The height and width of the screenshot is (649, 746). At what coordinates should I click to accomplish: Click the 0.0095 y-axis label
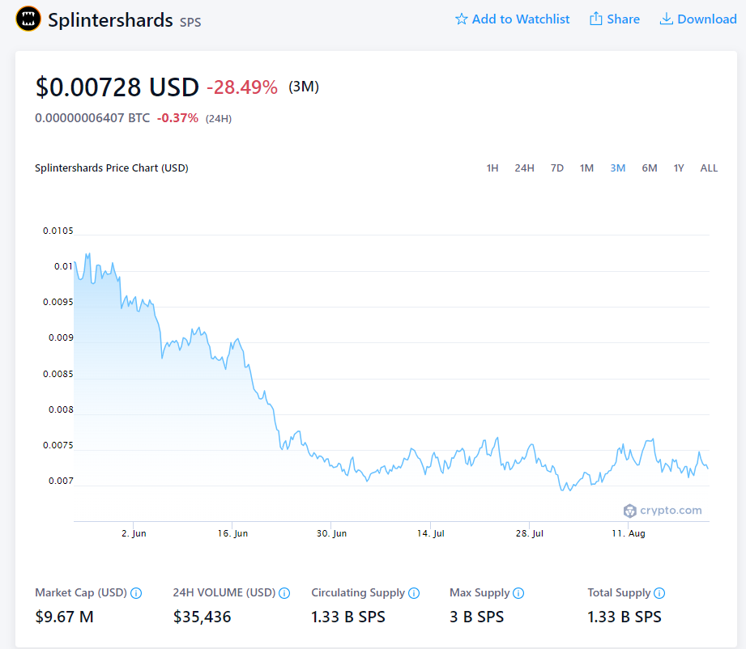(x=58, y=302)
